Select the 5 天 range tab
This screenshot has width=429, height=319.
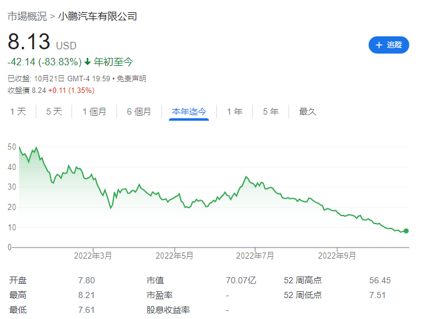point(54,111)
